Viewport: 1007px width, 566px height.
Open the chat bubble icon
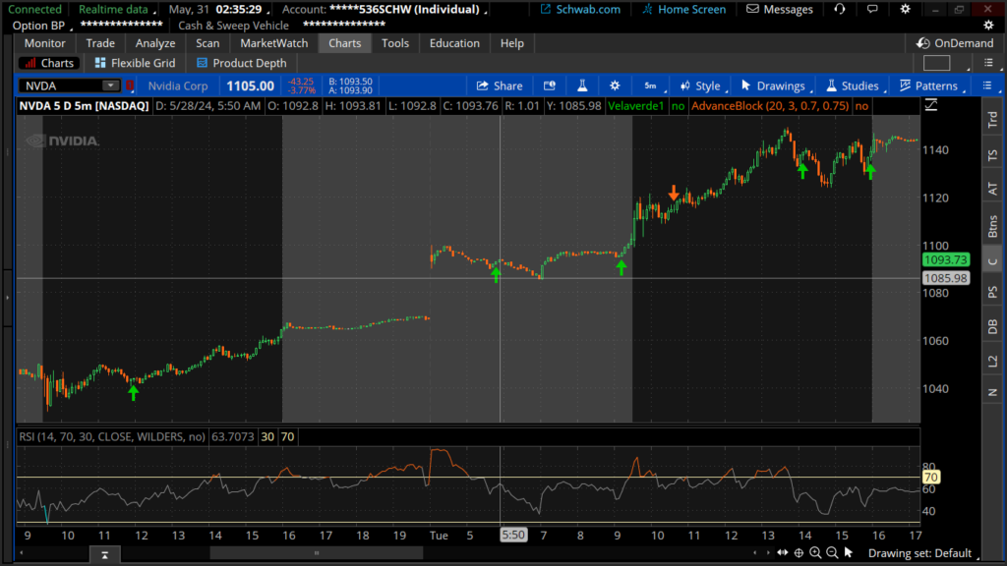pyautogui.click(x=870, y=10)
